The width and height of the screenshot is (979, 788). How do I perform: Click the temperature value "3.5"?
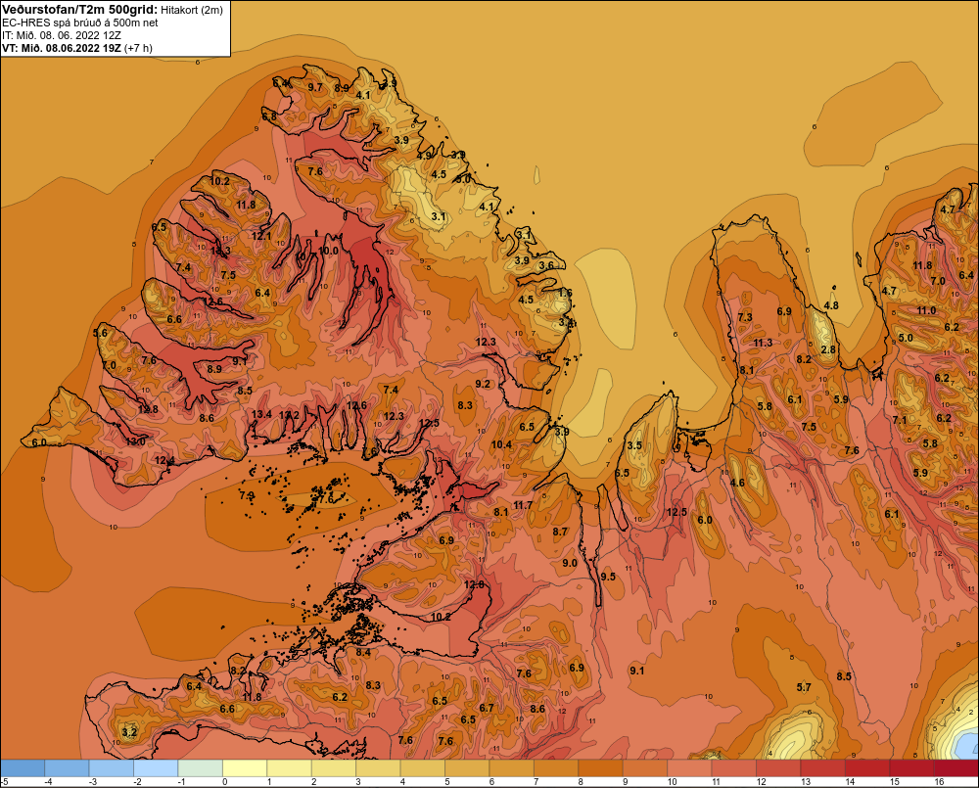634,445
